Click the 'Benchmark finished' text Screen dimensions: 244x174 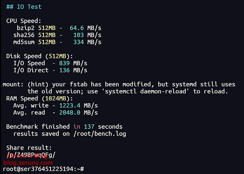point(38,127)
